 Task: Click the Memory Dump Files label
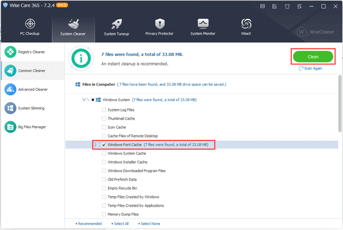point(123,214)
